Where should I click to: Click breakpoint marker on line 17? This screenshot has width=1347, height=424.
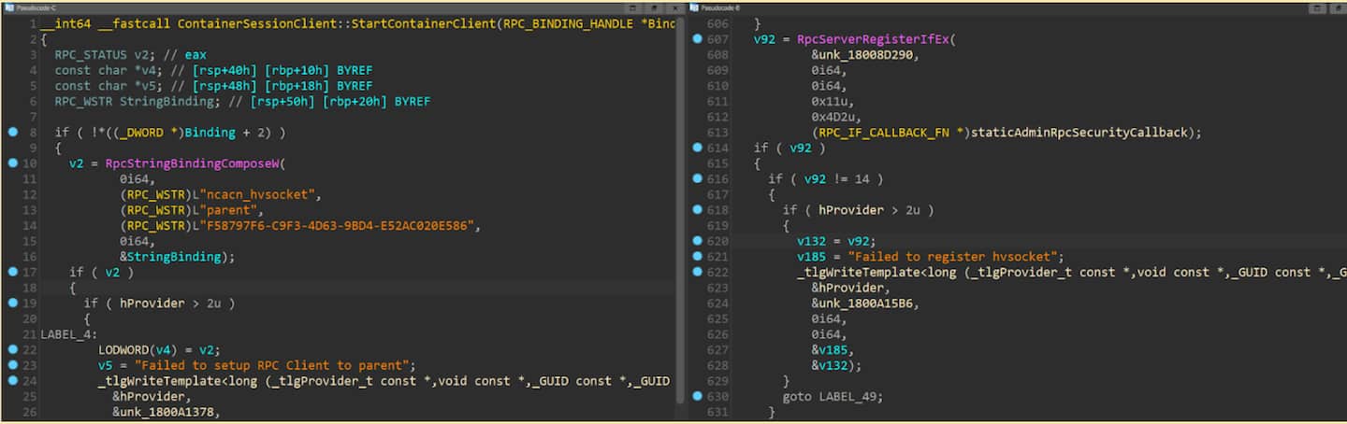pos(13,272)
